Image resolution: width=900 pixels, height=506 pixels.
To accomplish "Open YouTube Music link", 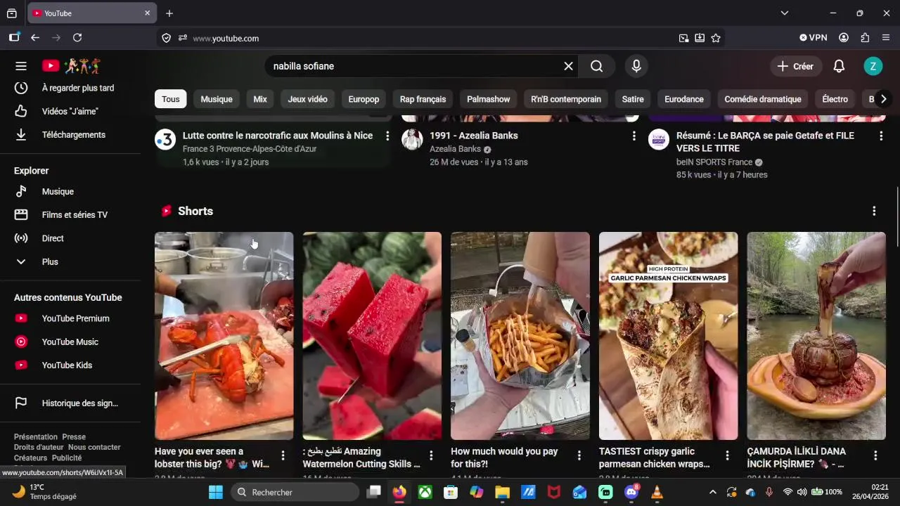I will click(70, 342).
